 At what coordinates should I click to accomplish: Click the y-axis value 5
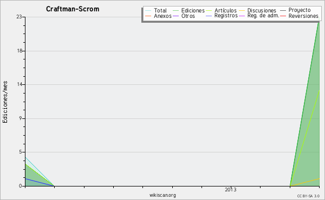pos(21,152)
